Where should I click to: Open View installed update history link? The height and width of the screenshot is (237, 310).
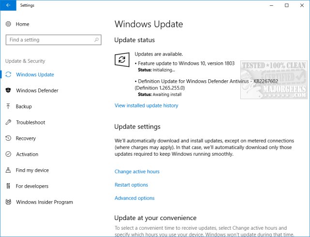click(146, 105)
